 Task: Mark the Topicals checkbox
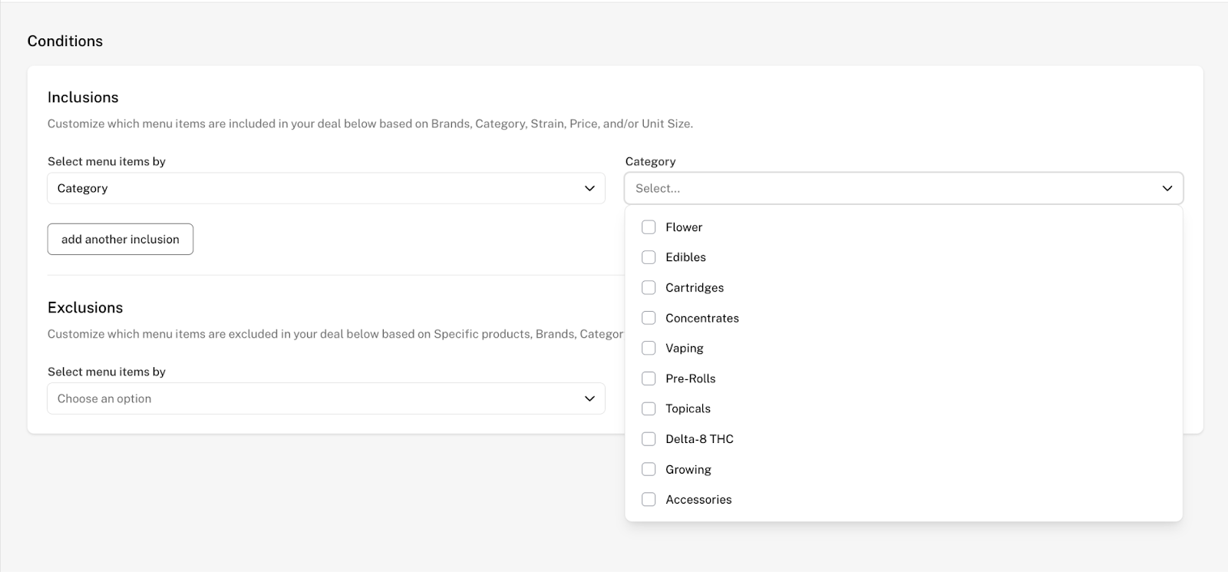pyautogui.click(x=649, y=408)
